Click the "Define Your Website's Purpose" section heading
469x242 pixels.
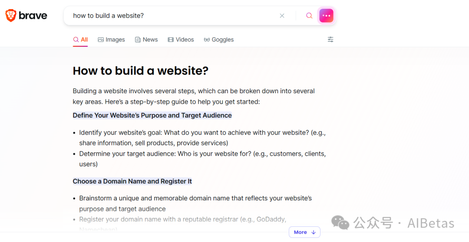pos(152,115)
